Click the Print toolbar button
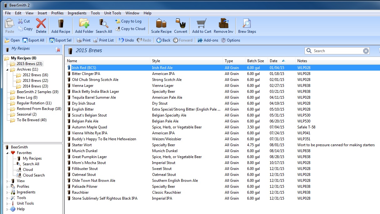Image resolution: width=380 pixels, height=214 pixels. coord(84,40)
